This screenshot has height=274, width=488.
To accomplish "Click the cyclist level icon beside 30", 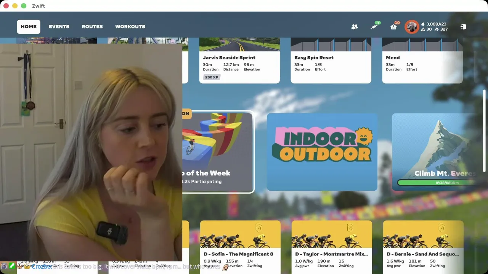I will click(423, 29).
